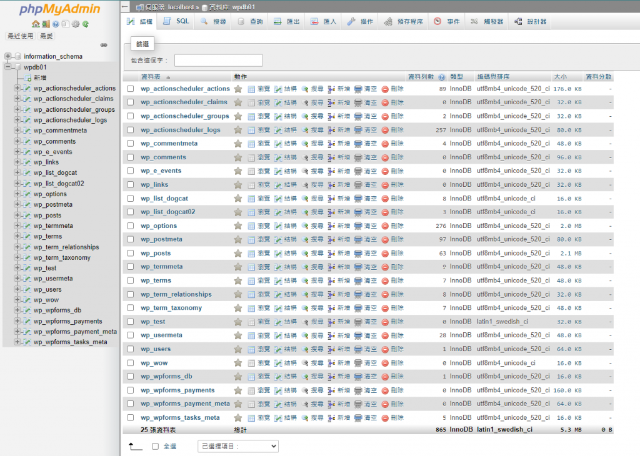Open the Operations (操作) tab
Image resolution: width=640 pixels, height=456 pixels.
click(x=360, y=21)
